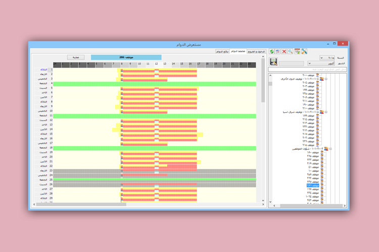This screenshot has height=252, width=379.
Task: Click the person icon next to موظف ١٩٩
Action: point(318,90)
